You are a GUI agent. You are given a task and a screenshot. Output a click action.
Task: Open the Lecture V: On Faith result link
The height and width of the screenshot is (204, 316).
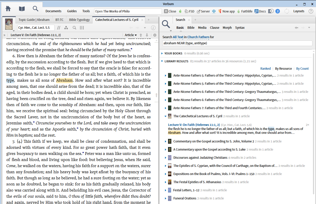(x=194, y=125)
